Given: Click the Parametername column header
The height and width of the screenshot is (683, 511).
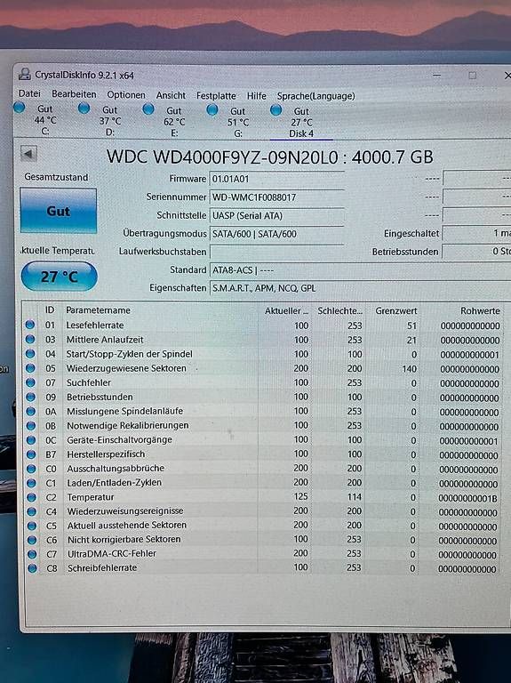Looking at the screenshot, I should coord(98,310).
